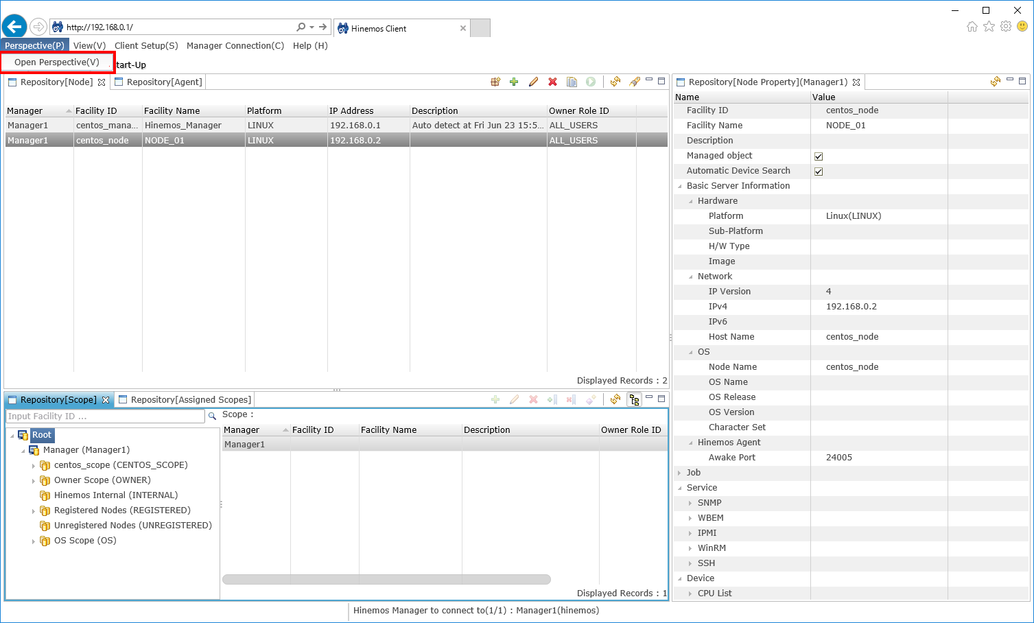
Task: Toggle the scope tree display icon in the Repository[Scope] toolbar
Action: (x=635, y=399)
